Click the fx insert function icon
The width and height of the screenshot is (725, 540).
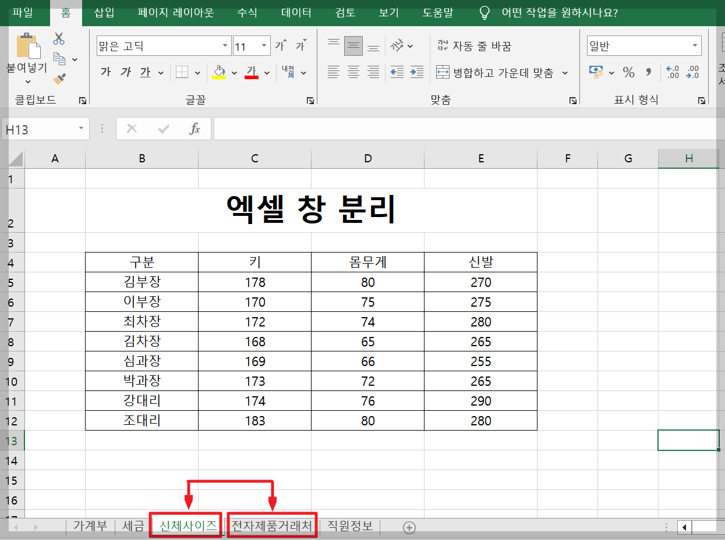pos(194,129)
